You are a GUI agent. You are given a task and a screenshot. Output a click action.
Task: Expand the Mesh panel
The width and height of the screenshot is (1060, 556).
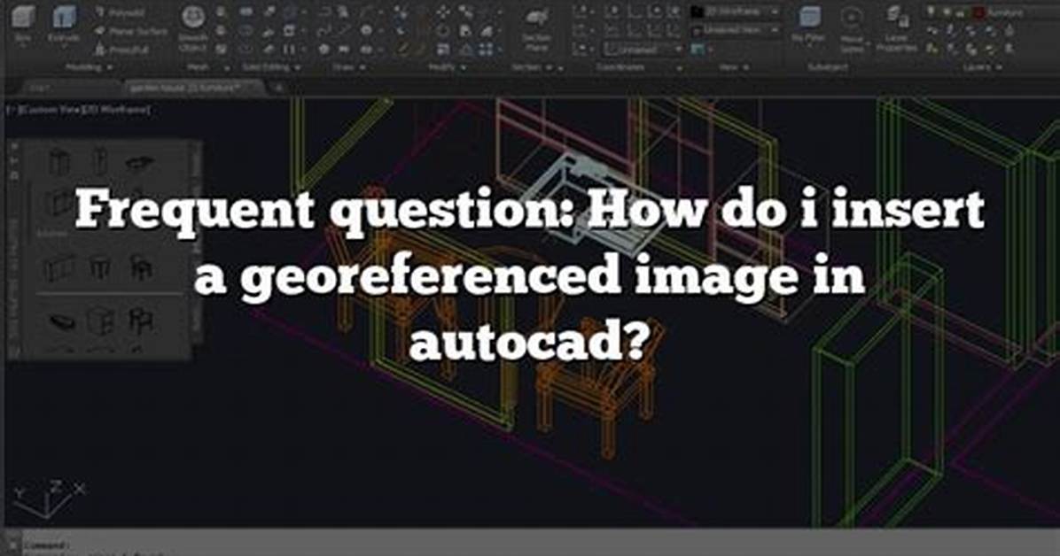pyautogui.click(x=207, y=67)
